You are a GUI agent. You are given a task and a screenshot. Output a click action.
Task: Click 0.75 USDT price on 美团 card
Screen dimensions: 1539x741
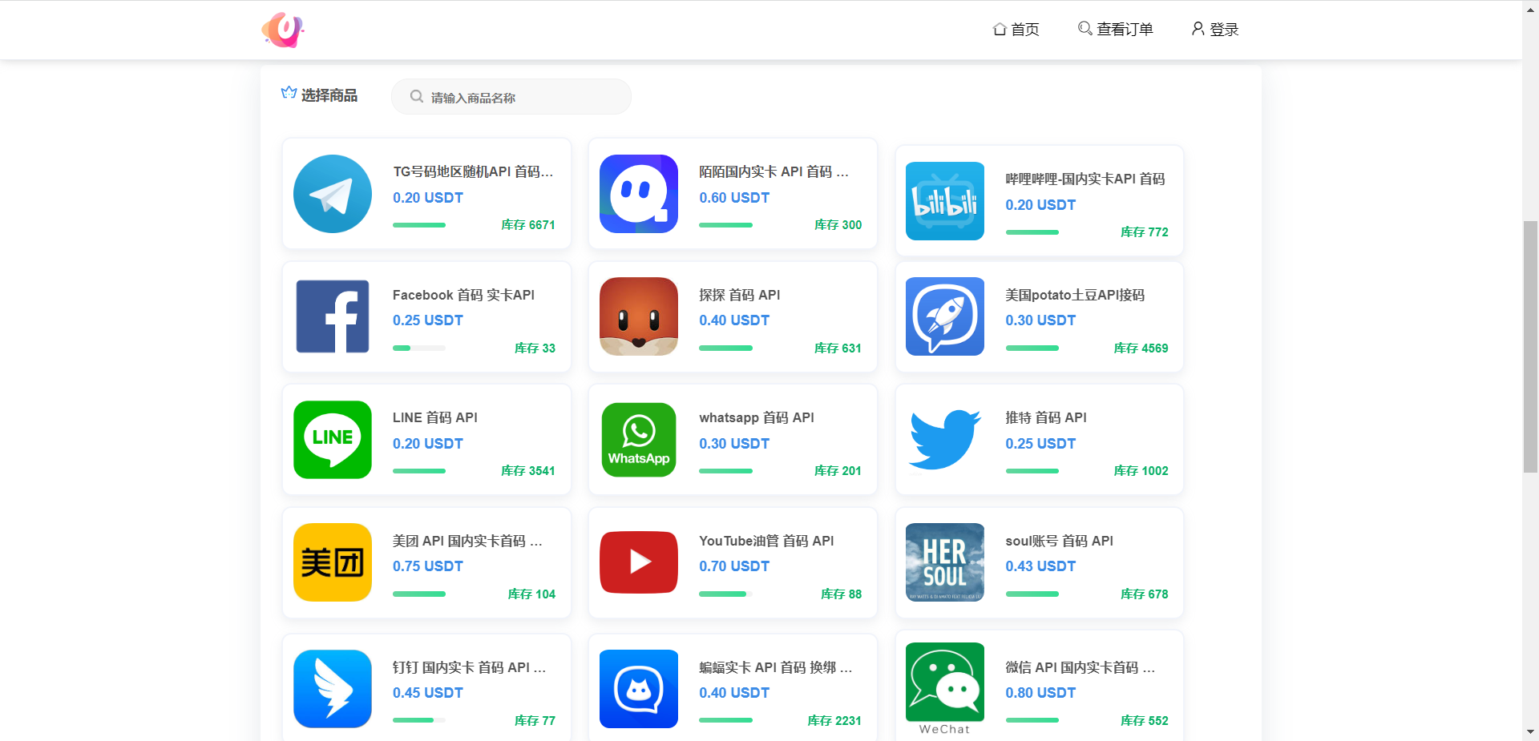(428, 566)
